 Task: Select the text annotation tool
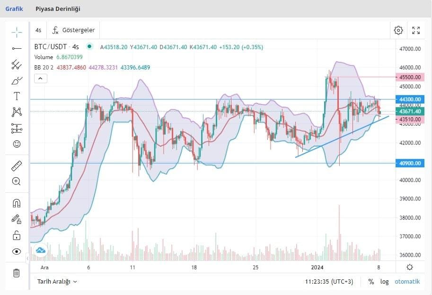16,96
